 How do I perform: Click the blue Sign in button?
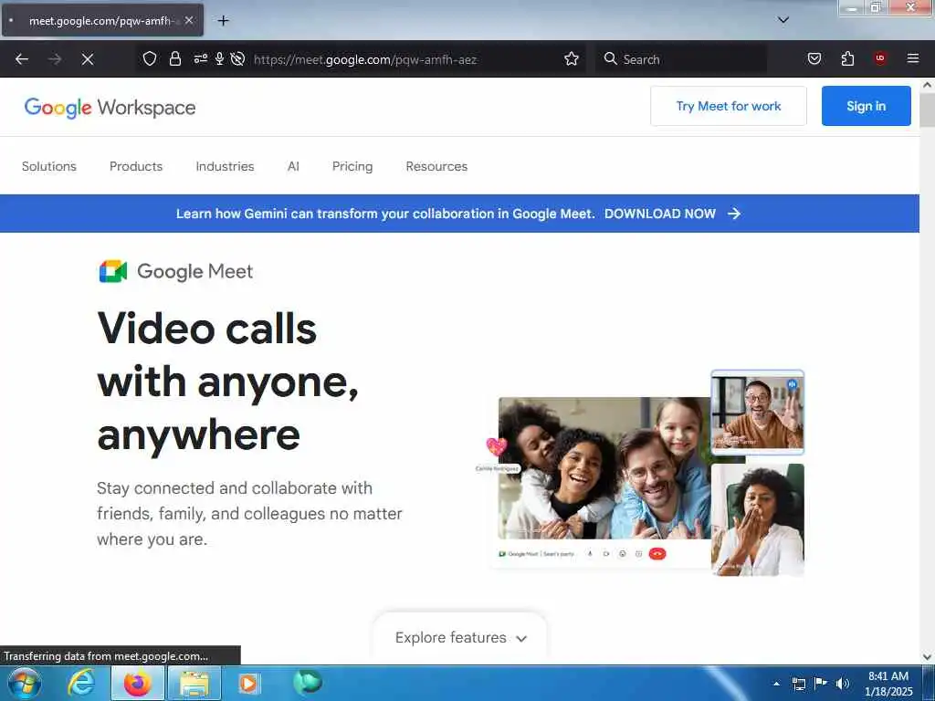[x=866, y=106]
